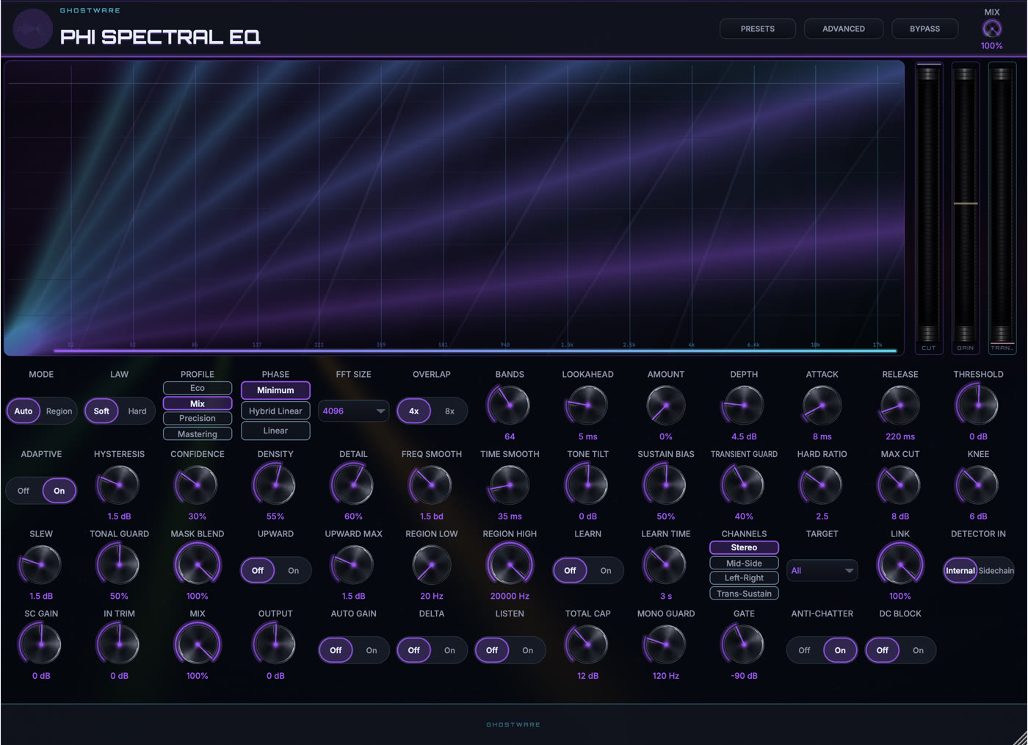Select Linear phase option
This screenshot has height=745, width=1028.
(275, 431)
